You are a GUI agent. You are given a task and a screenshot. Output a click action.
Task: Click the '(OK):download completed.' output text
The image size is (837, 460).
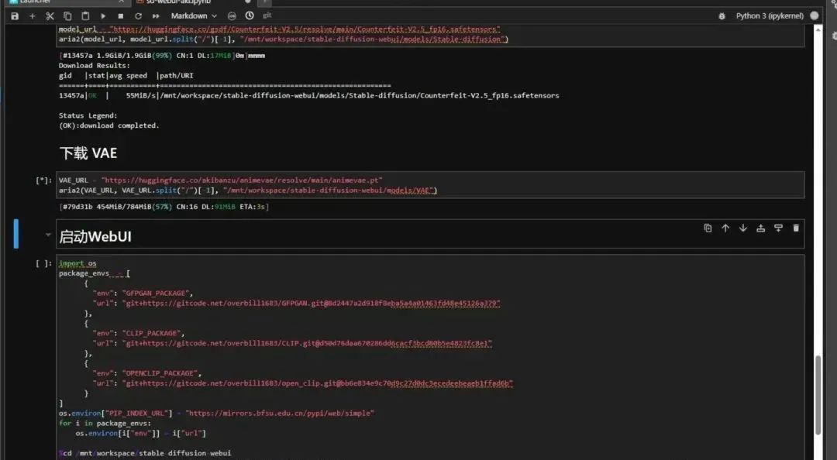point(109,125)
